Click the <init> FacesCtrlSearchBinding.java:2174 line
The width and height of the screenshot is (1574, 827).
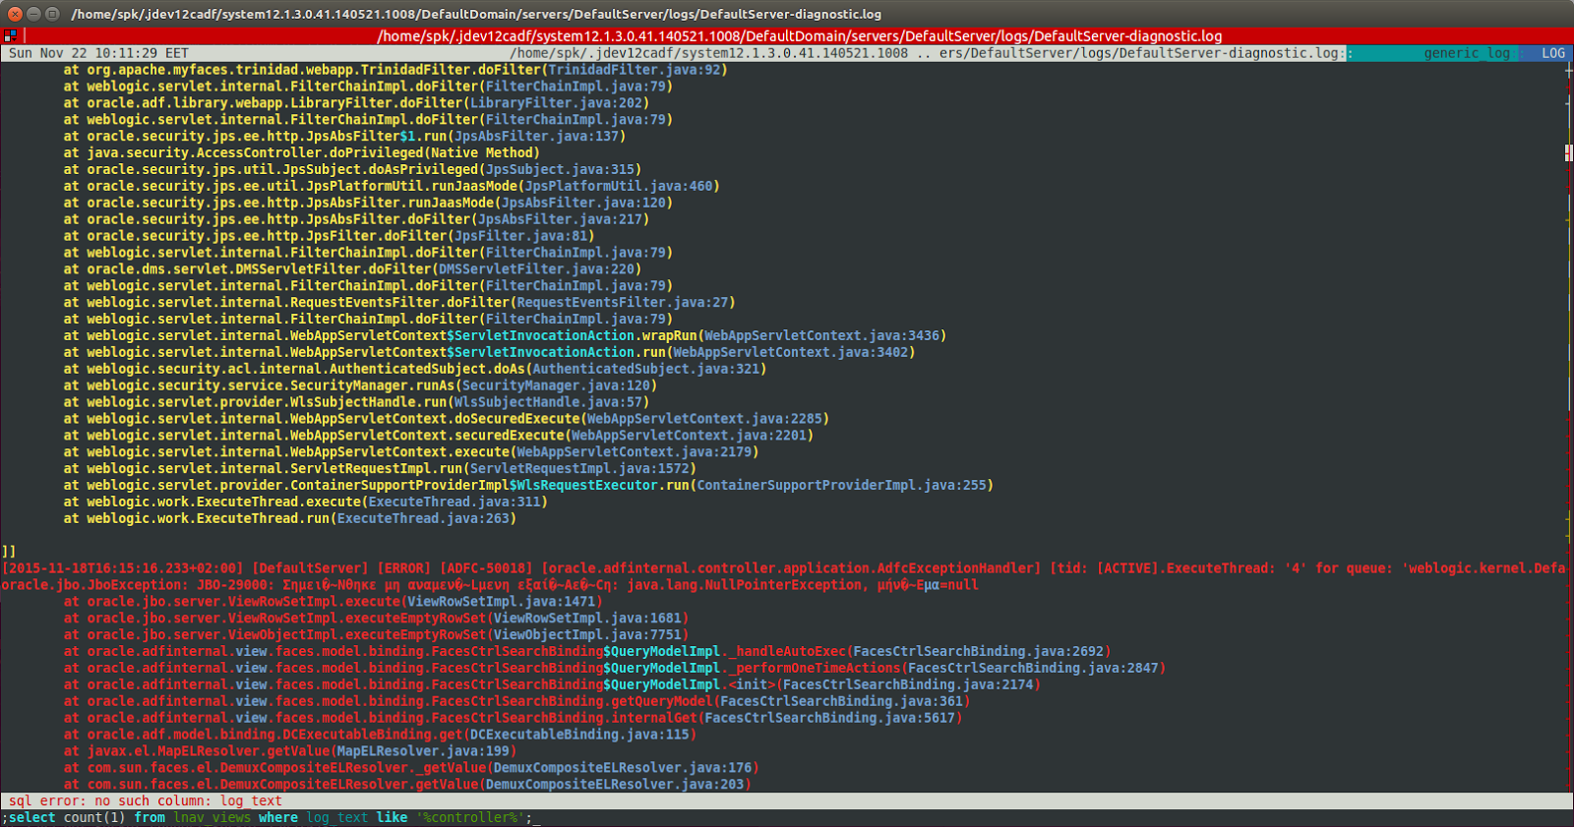pyautogui.click(x=552, y=685)
